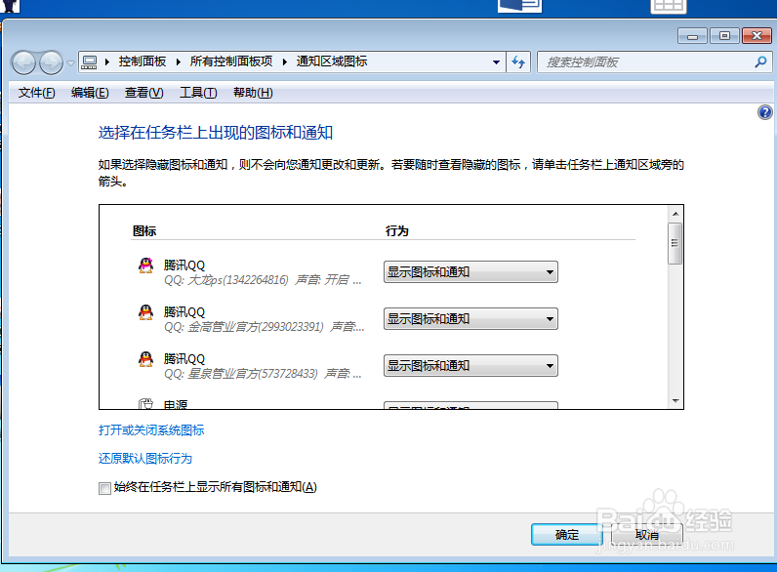Expand arrow after 控制面板 breadcrumb

(x=178, y=61)
